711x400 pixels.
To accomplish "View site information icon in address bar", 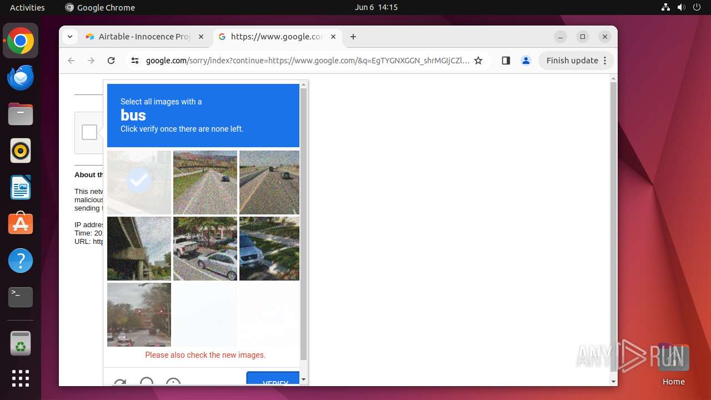I will click(x=135, y=61).
